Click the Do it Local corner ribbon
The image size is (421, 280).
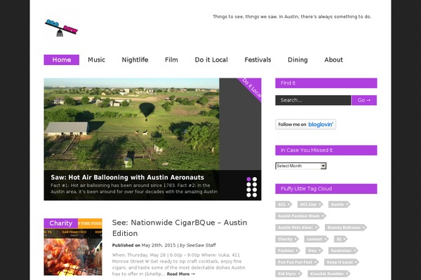251,88
